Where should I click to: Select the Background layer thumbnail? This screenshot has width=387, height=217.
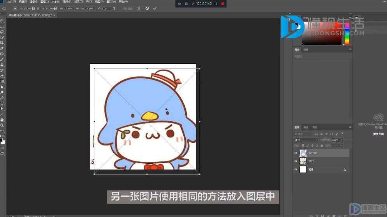pos(303,170)
